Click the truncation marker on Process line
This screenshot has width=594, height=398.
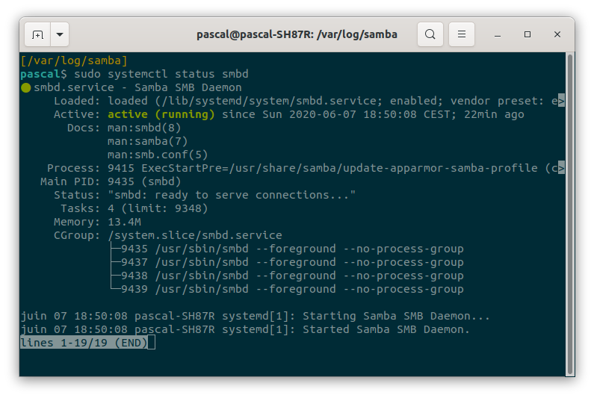pos(561,168)
